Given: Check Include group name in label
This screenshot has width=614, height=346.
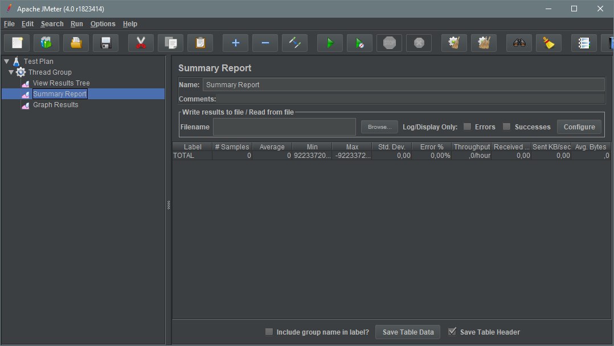Looking at the screenshot, I should (x=269, y=332).
